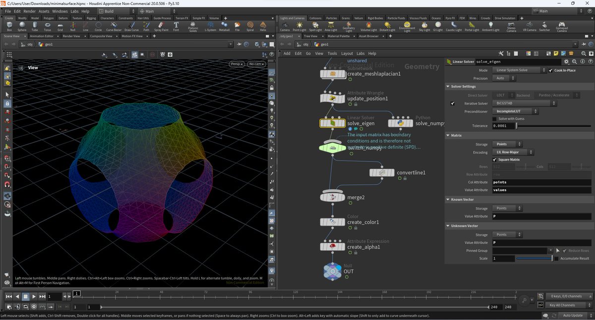Add an Environment Light from shelf

407,27
